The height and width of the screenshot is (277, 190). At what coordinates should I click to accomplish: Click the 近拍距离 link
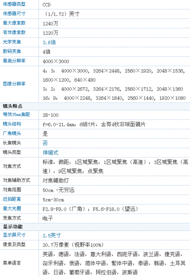[x=12, y=199]
